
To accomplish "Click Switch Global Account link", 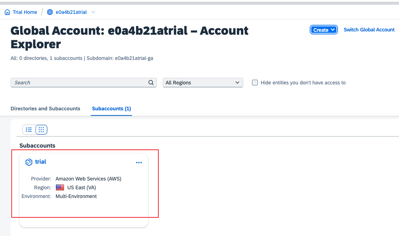I will coord(369,30).
